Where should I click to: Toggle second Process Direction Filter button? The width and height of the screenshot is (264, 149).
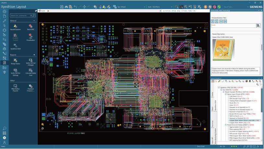217,21
